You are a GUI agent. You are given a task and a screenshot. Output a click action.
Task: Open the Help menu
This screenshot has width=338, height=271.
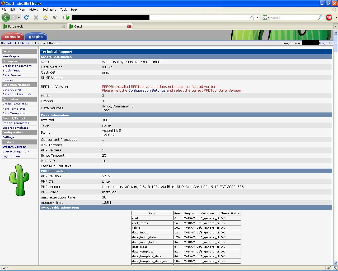click(x=74, y=10)
